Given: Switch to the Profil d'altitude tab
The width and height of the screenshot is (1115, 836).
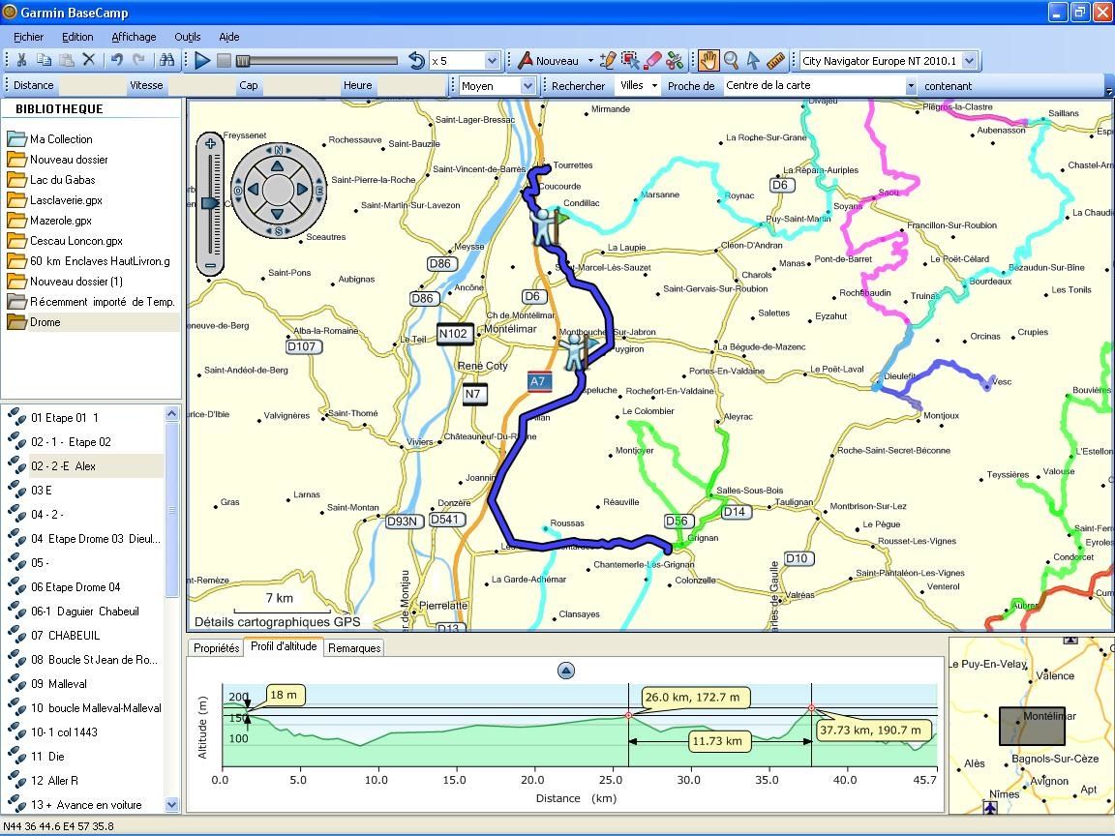Looking at the screenshot, I should 284,646.
